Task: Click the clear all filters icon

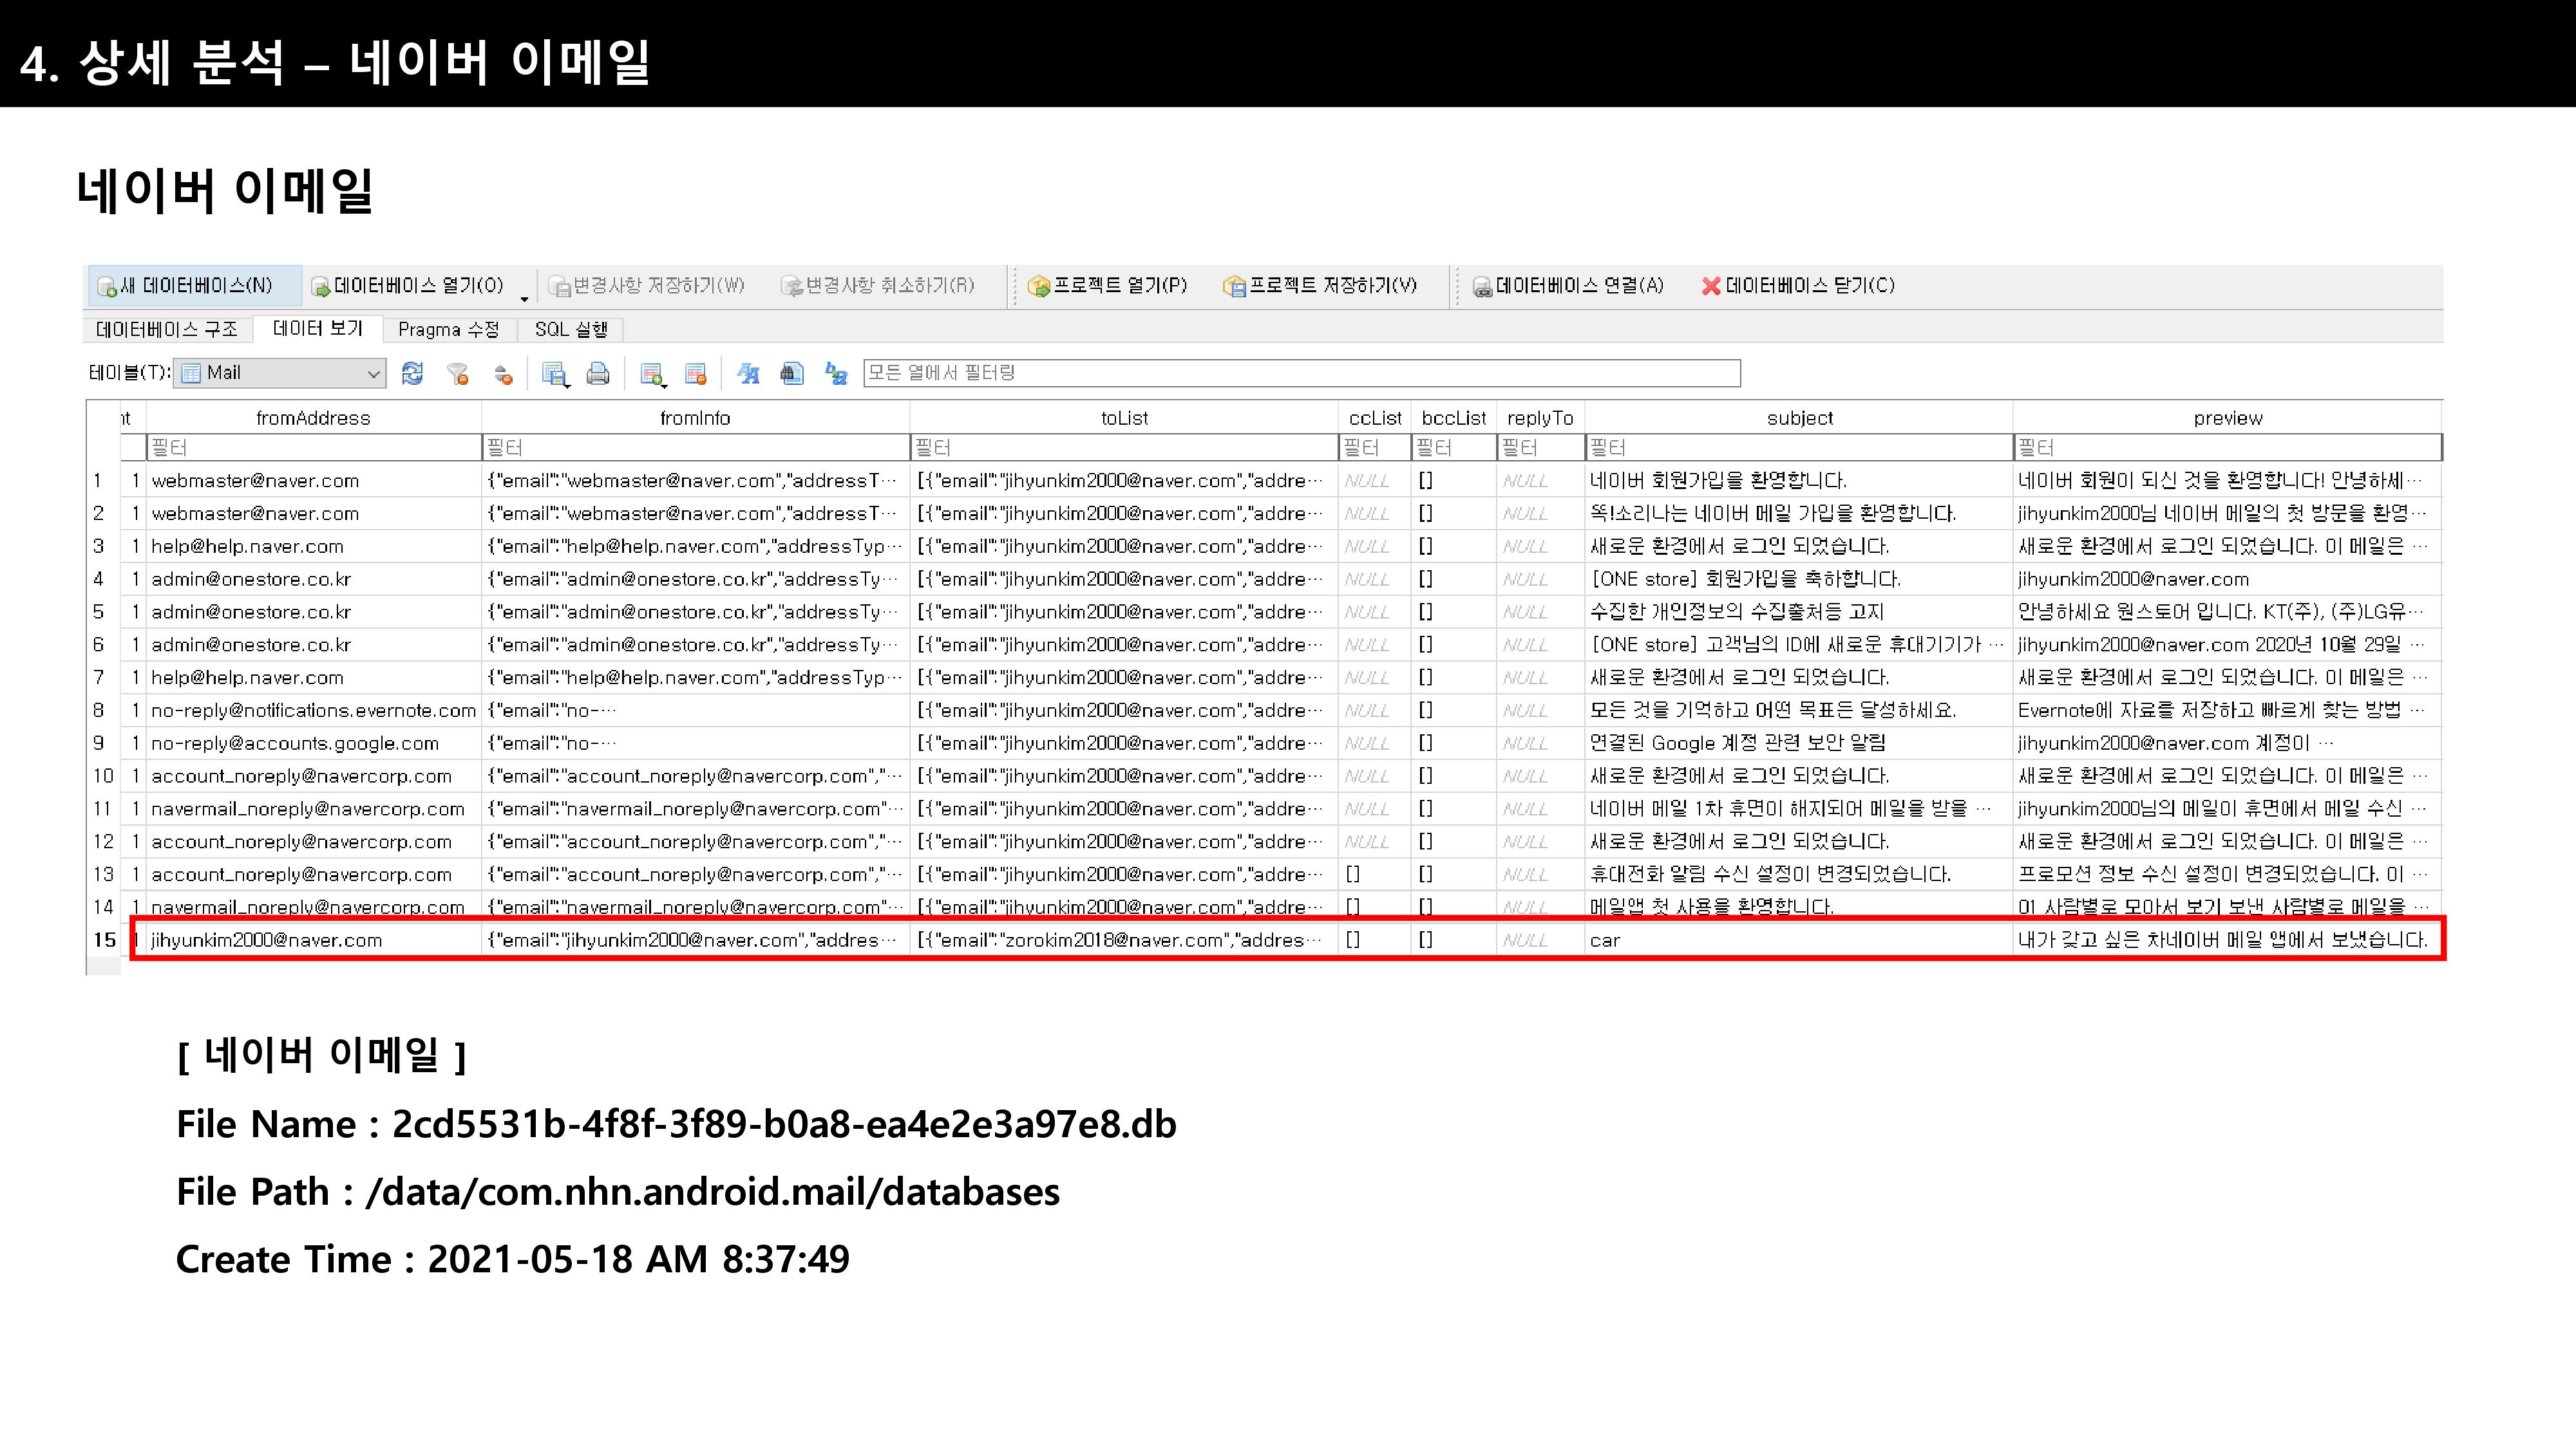Action: (x=458, y=374)
